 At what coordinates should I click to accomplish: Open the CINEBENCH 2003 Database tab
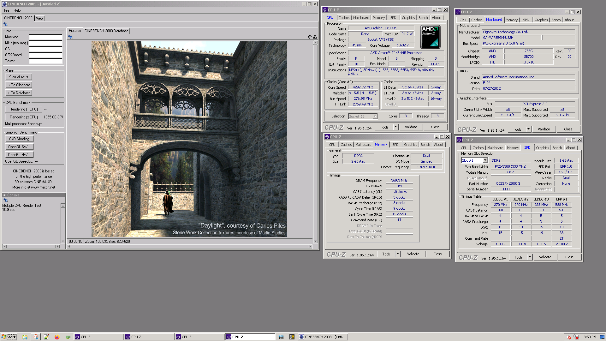click(x=106, y=31)
